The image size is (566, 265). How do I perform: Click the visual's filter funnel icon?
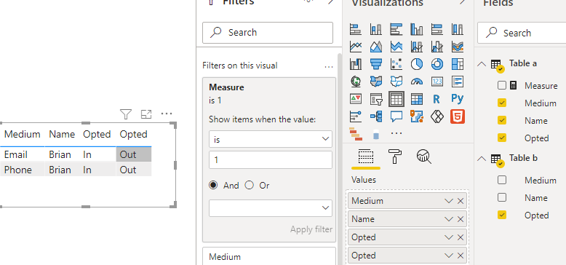pos(126,114)
